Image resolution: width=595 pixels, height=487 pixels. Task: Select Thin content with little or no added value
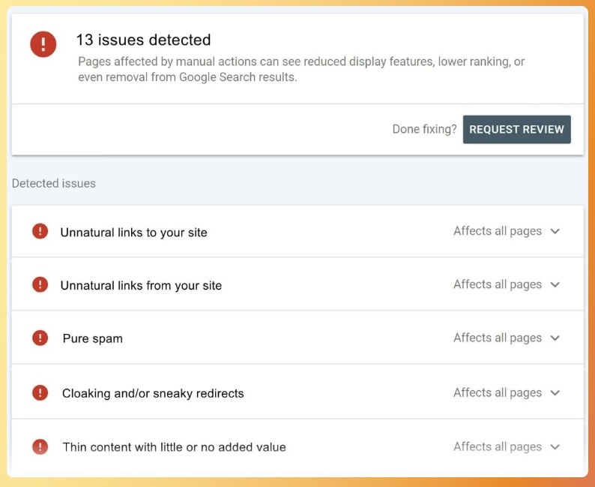point(174,447)
